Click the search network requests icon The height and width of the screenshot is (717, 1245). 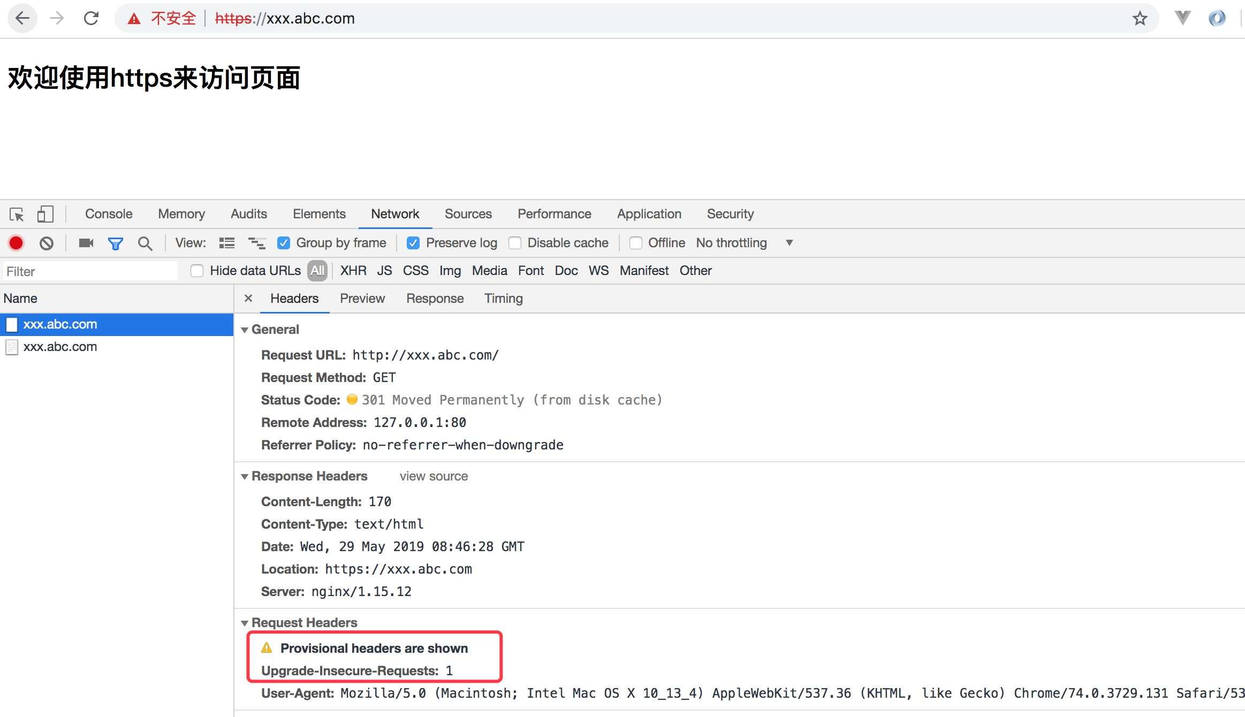tap(146, 243)
